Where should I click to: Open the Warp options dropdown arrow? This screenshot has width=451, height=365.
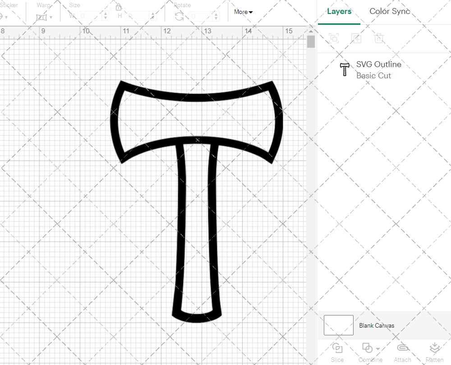(x=51, y=16)
